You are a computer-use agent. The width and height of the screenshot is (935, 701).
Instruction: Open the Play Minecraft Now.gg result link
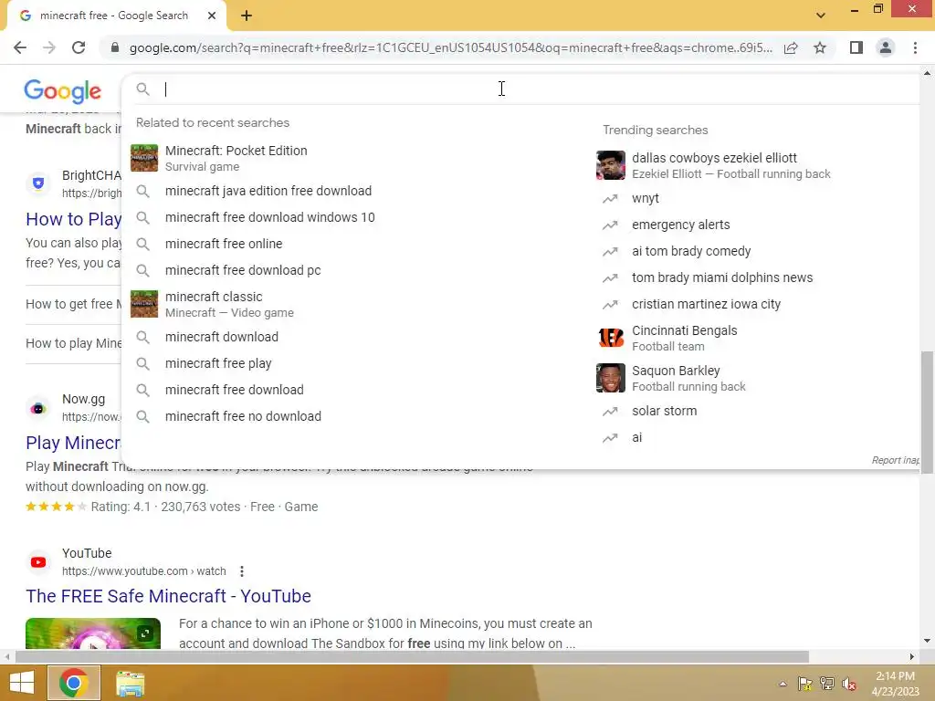click(x=73, y=443)
